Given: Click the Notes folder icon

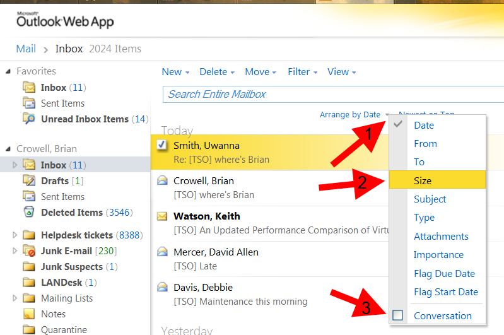Looking at the screenshot, I should 29,314.
